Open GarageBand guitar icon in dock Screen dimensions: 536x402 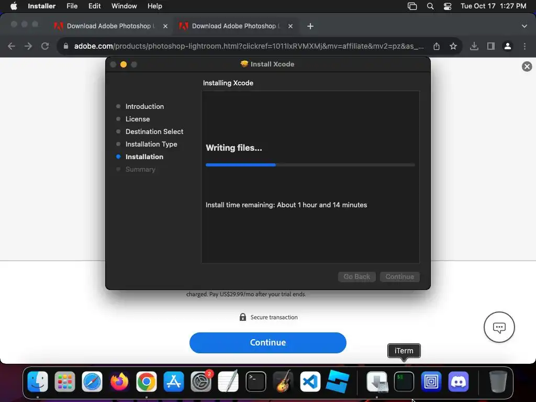[x=283, y=382]
